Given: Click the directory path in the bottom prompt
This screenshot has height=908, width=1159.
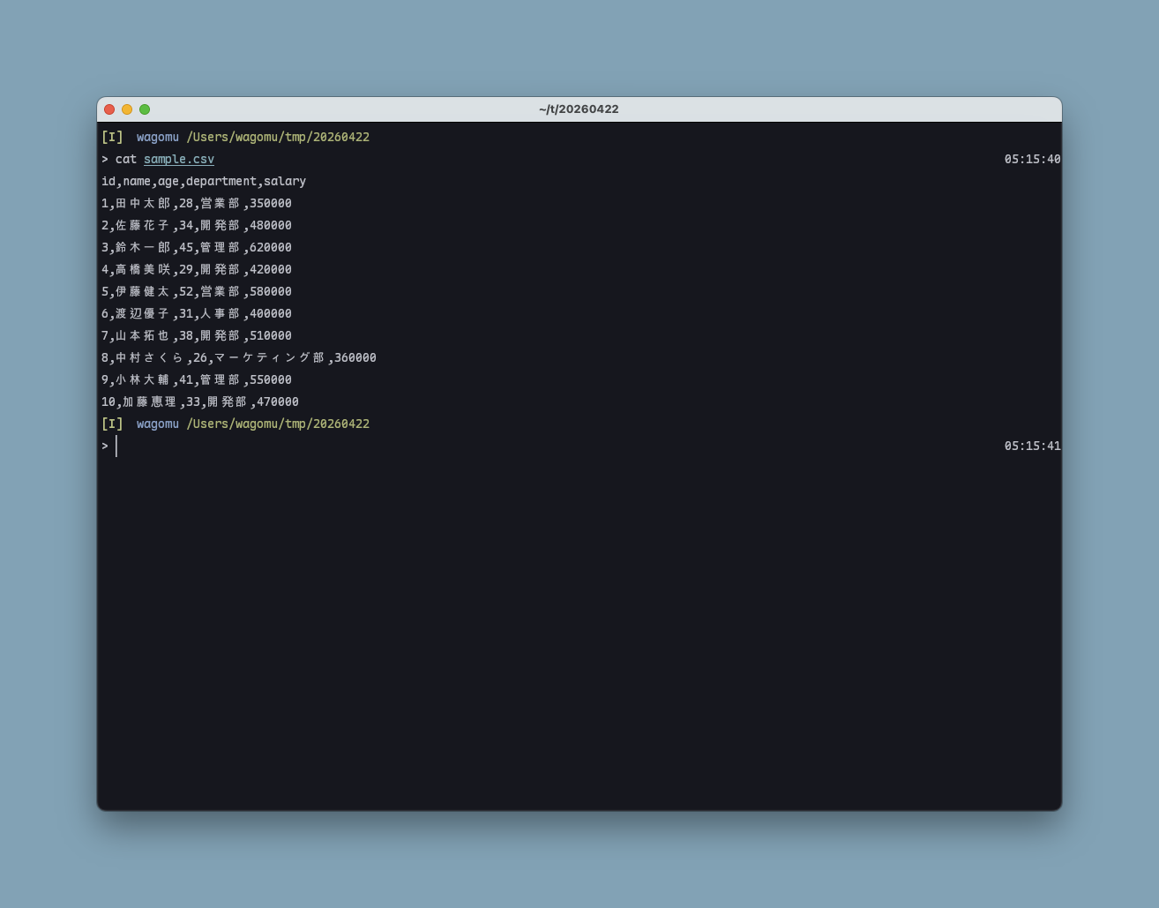Looking at the screenshot, I should pos(278,424).
